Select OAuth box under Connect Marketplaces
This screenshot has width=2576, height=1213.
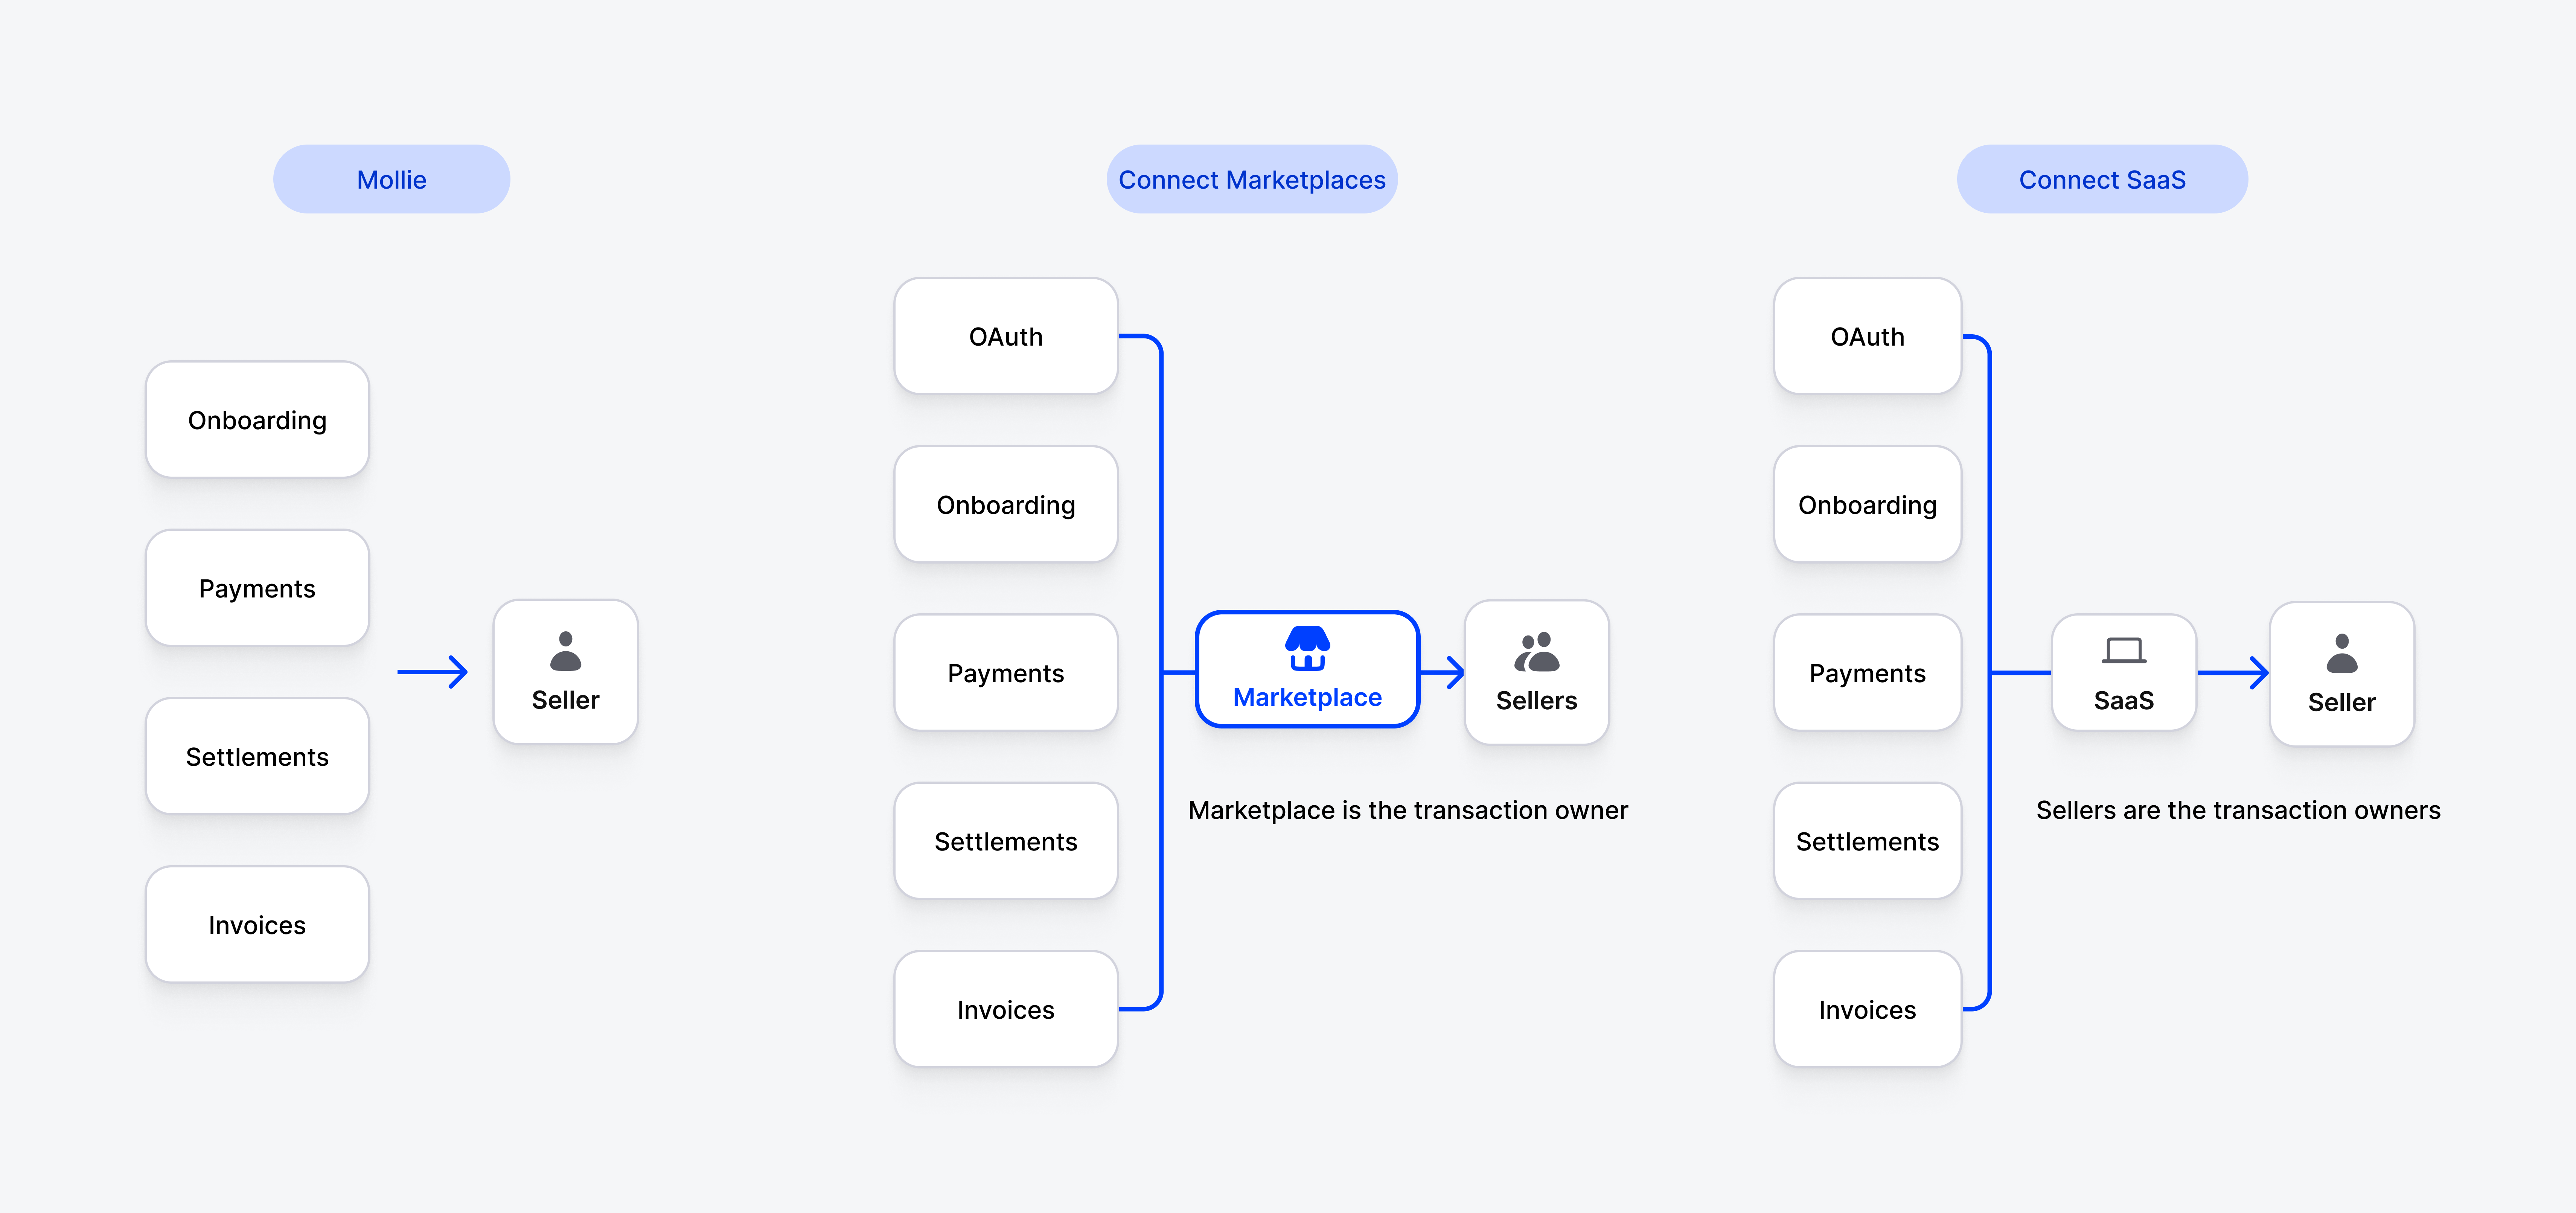pyautogui.click(x=1006, y=336)
